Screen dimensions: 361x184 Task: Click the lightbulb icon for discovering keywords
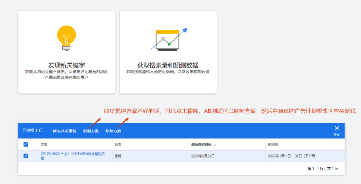(x=66, y=38)
